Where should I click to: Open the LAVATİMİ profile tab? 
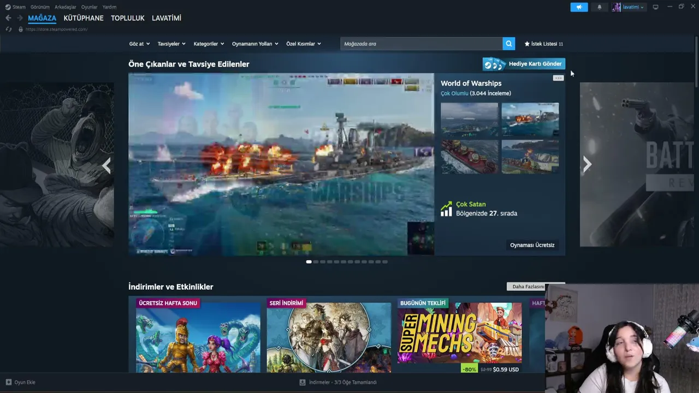(x=167, y=18)
